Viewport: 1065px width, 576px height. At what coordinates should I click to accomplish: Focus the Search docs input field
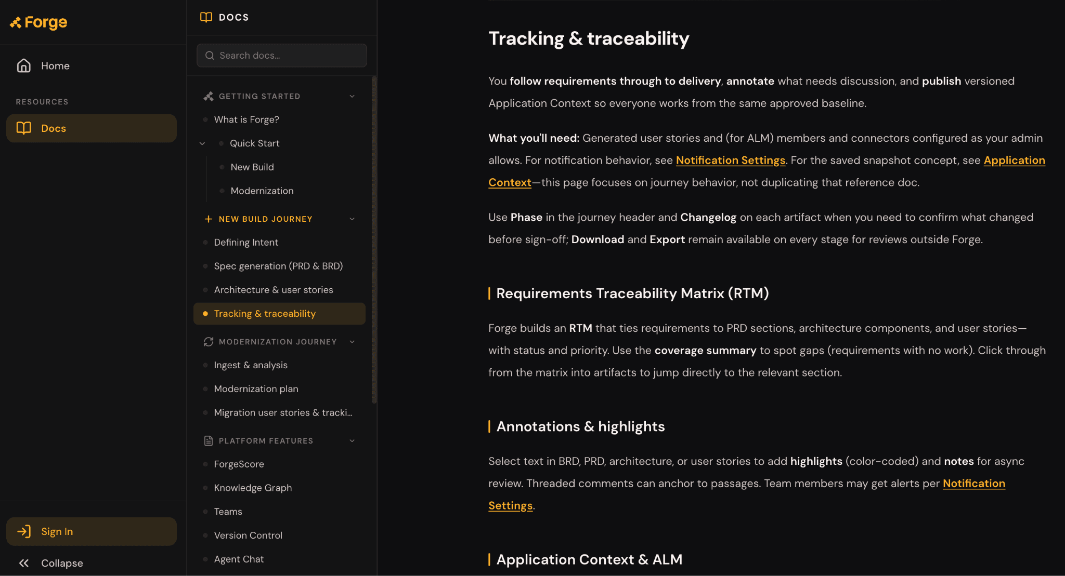tap(282, 55)
